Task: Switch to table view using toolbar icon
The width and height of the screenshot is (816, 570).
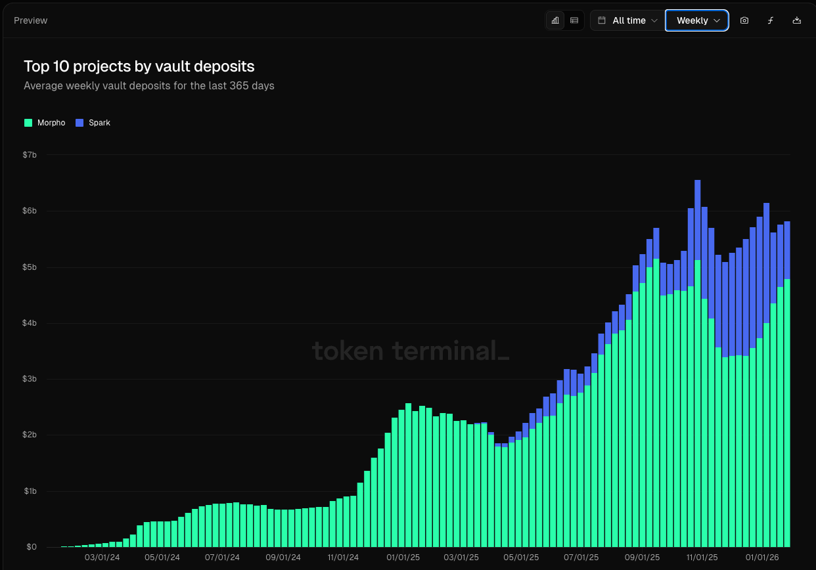Action: coord(574,20)
